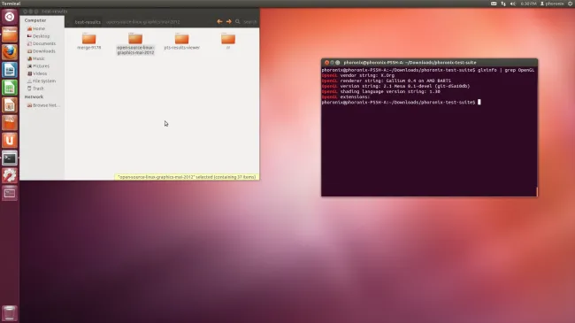The width and height of the screenshot is (575, 323).
Task: Click the file manager search icon
Action: click(x=238, y=21)
